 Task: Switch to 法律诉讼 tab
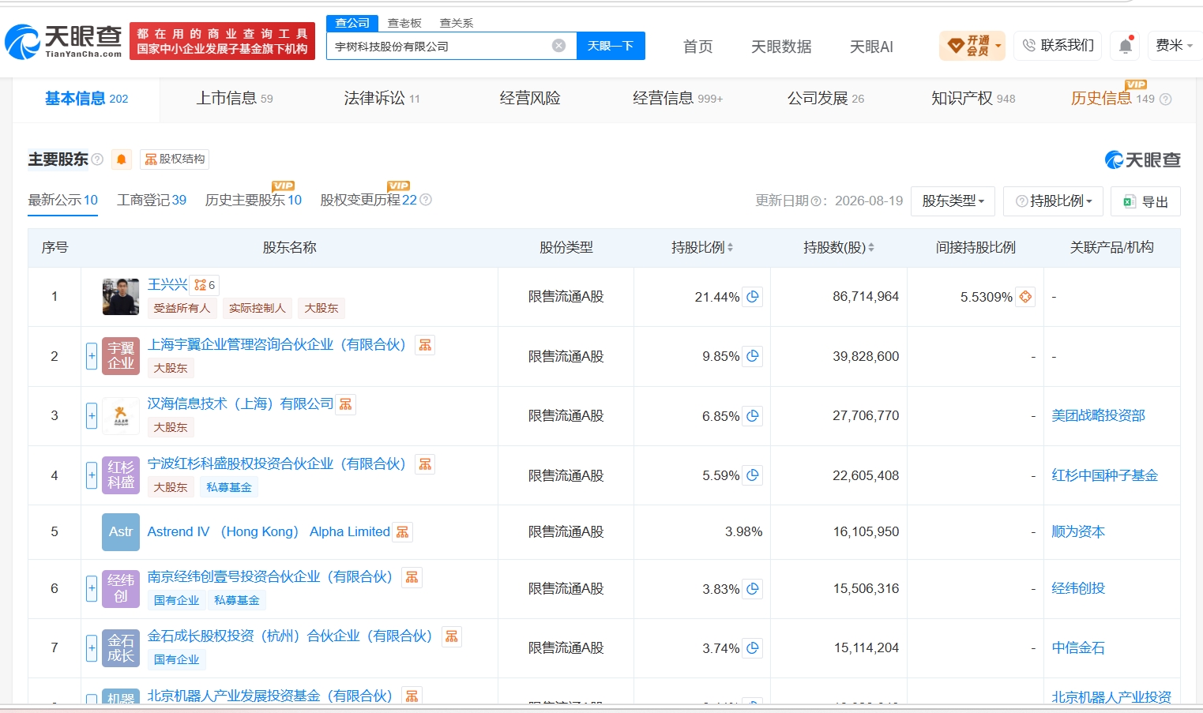[x=382, y=99]
